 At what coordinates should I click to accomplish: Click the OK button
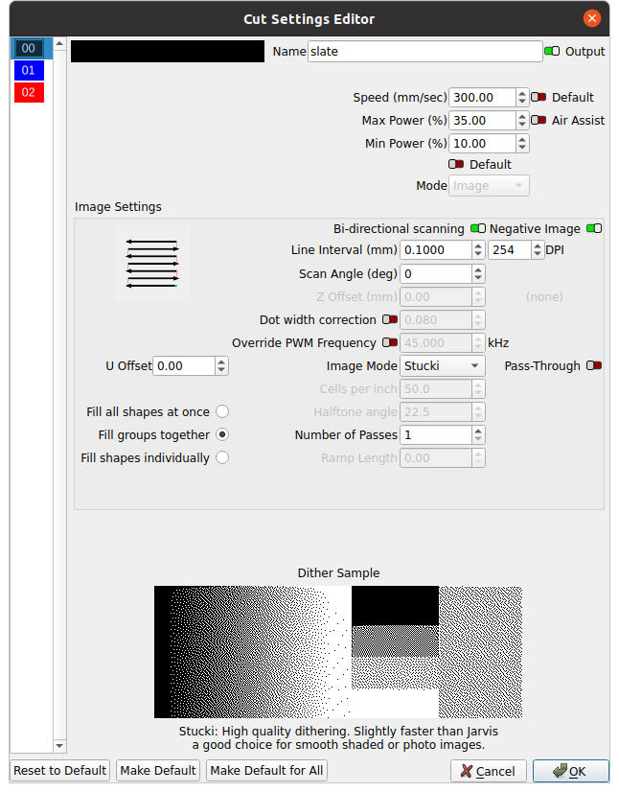(x=571, y=771)
